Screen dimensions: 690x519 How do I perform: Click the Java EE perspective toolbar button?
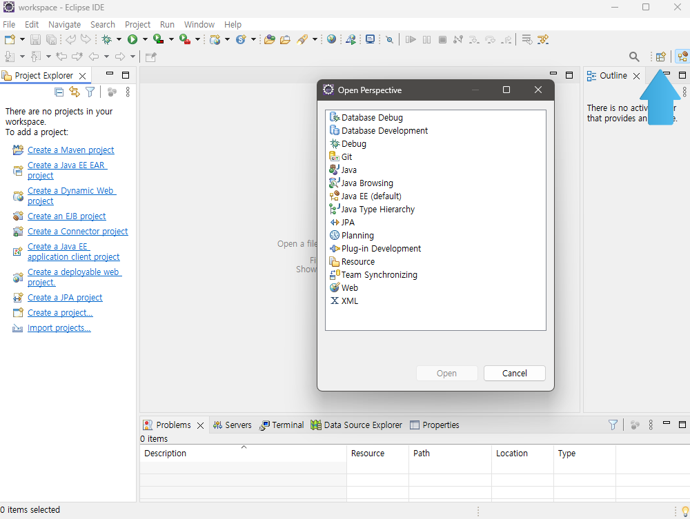(682, 57)
